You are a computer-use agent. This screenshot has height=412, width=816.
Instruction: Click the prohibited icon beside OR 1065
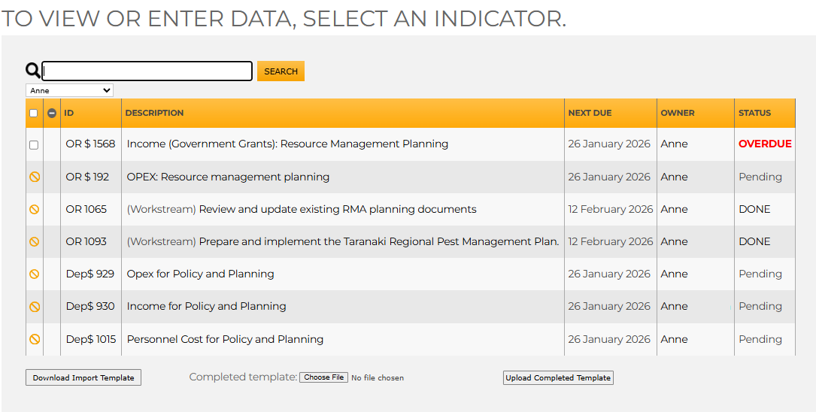click(34, 209)
